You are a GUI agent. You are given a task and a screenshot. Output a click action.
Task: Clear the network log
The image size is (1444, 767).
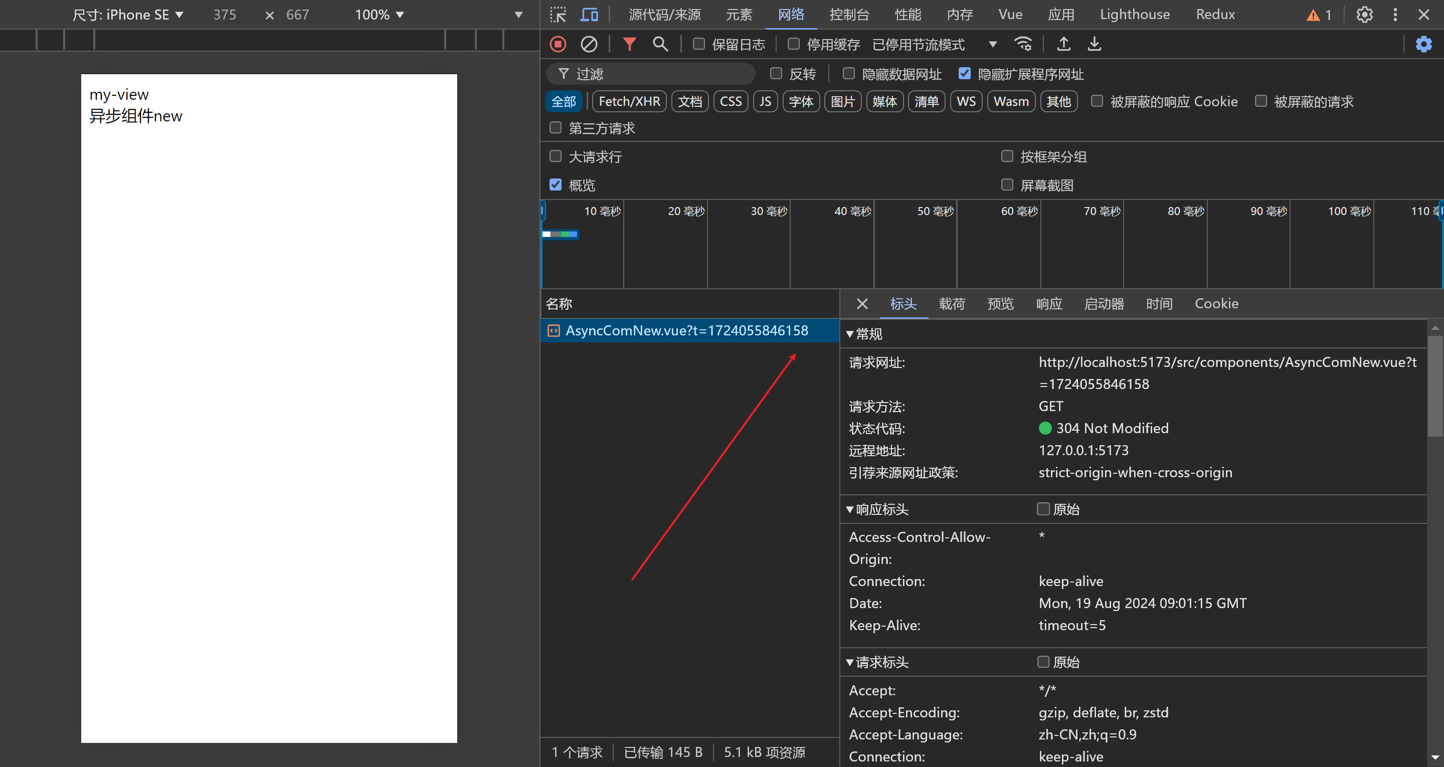[589, 44]
